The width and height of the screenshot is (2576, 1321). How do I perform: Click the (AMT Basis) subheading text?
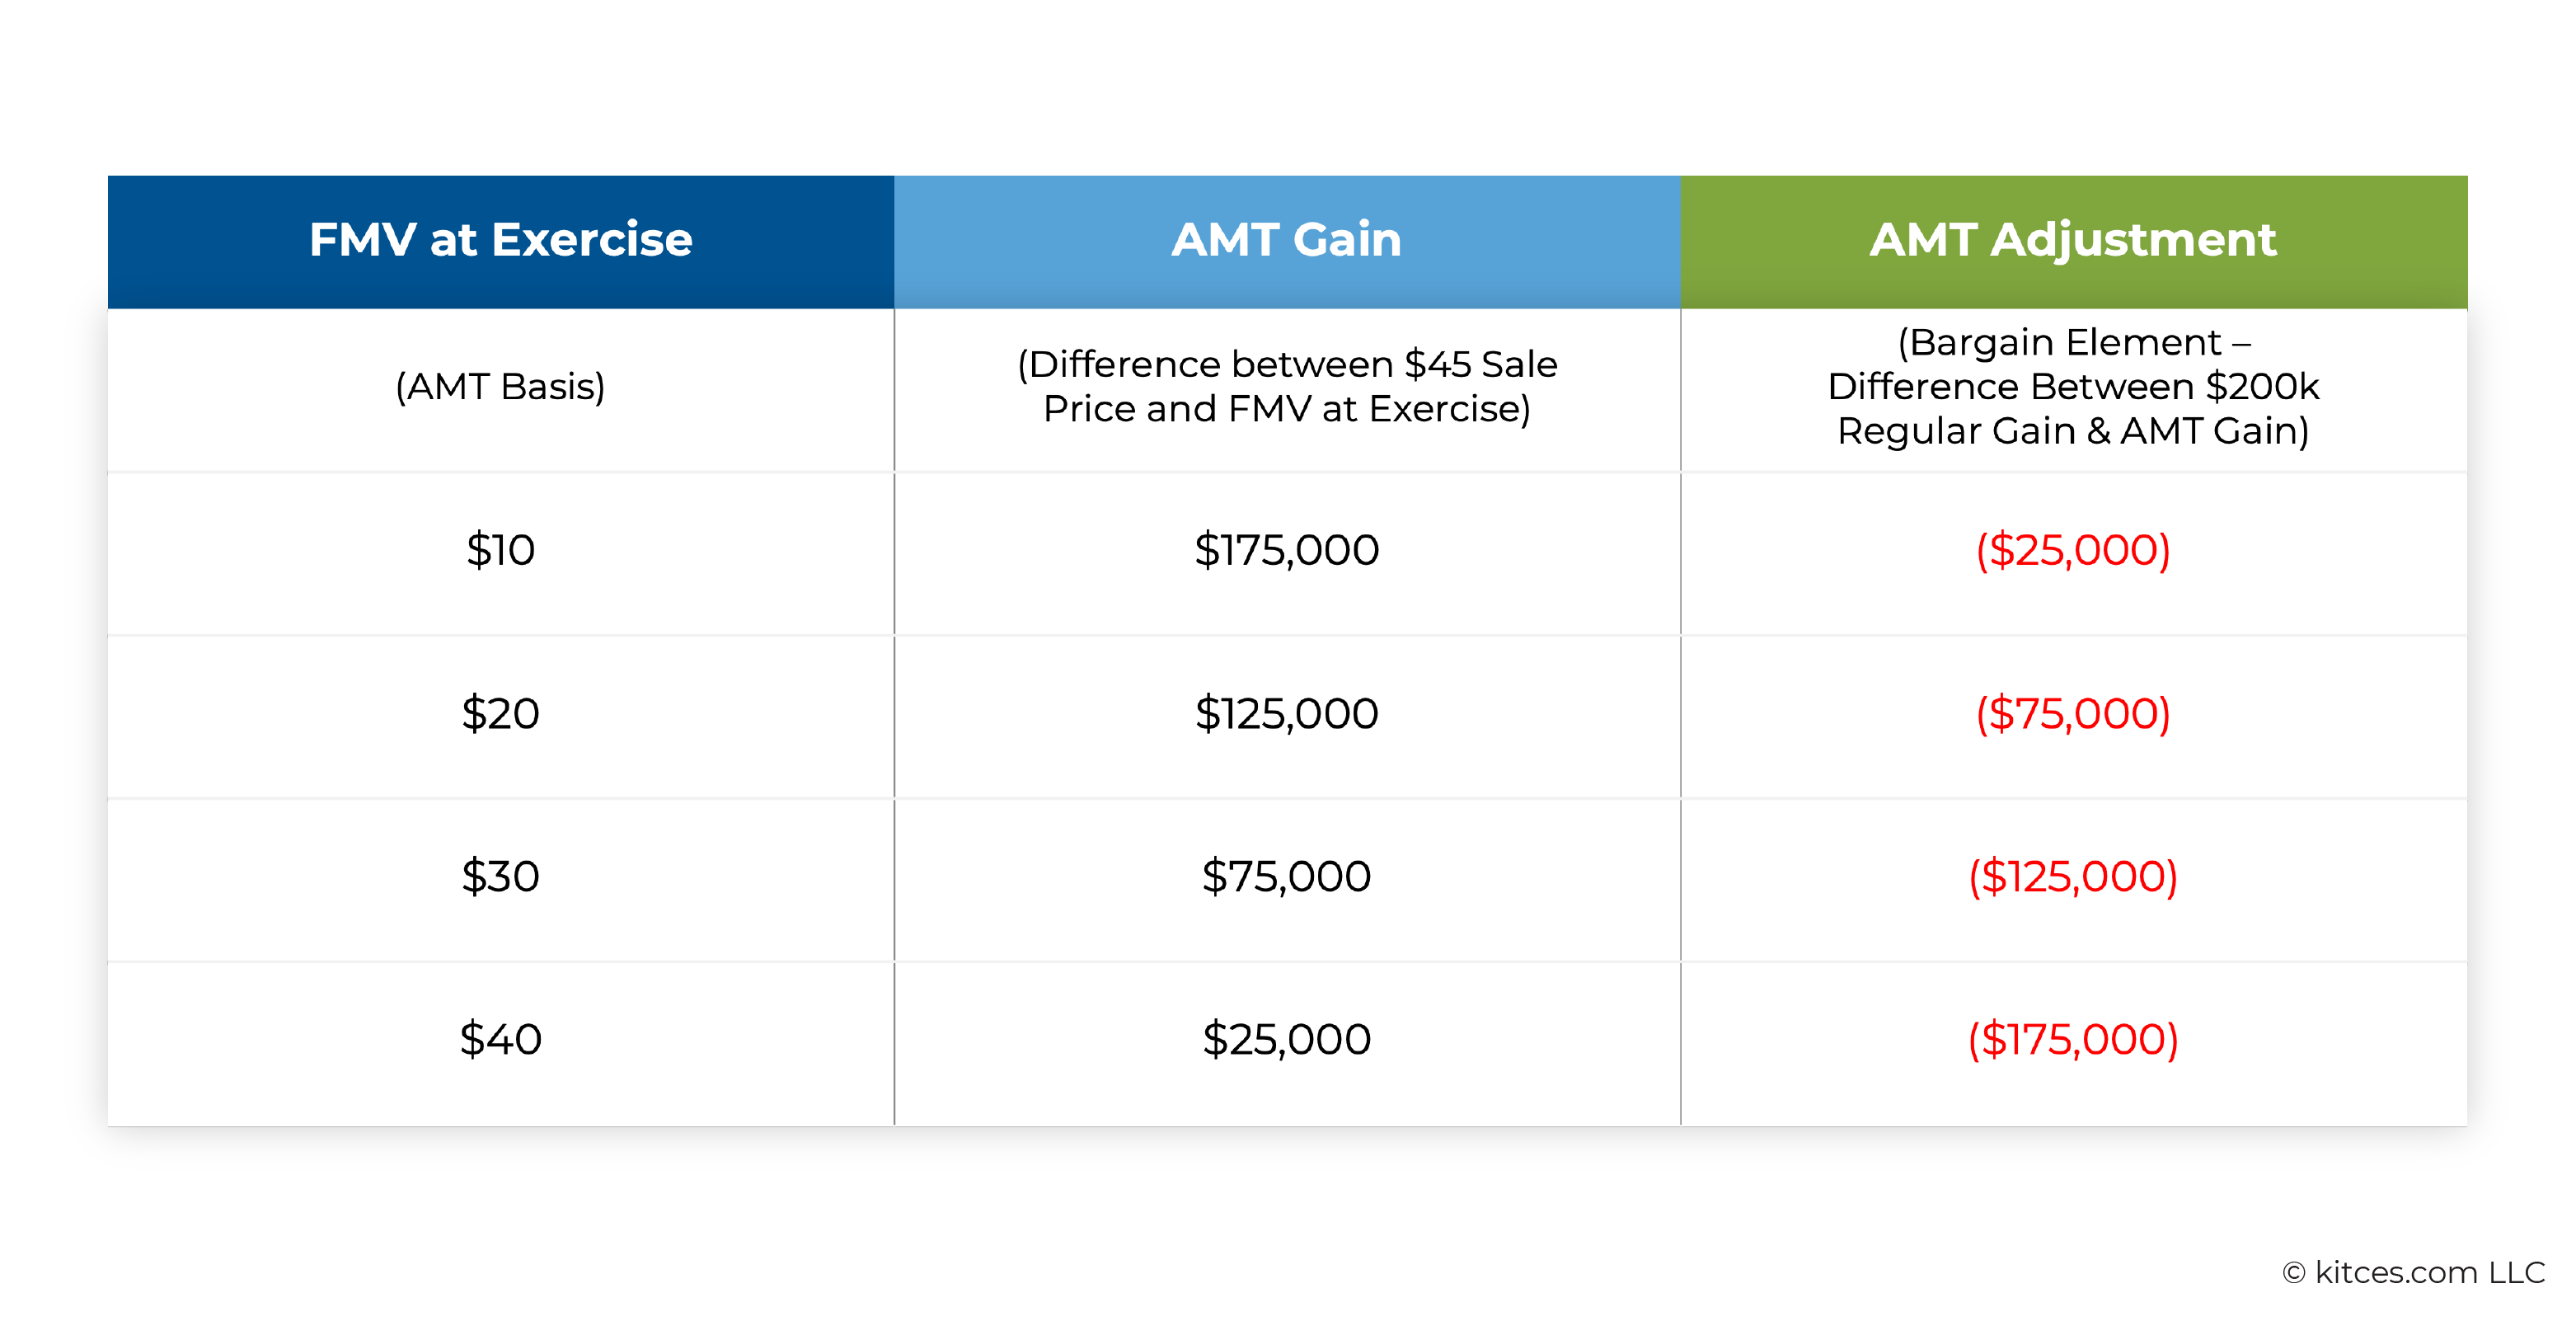500,387
